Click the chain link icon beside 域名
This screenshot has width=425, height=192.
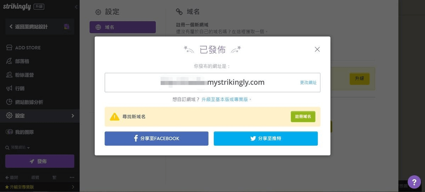pos(180,12)
